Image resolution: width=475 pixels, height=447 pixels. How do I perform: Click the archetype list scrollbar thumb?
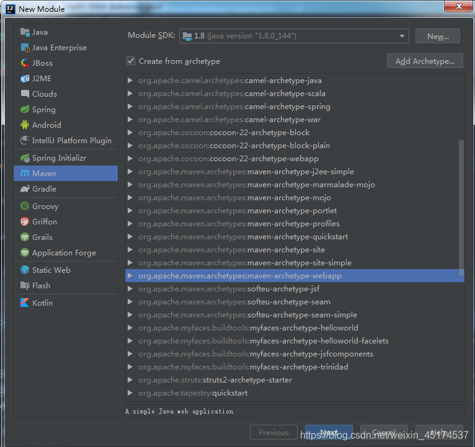pos(461,208)
